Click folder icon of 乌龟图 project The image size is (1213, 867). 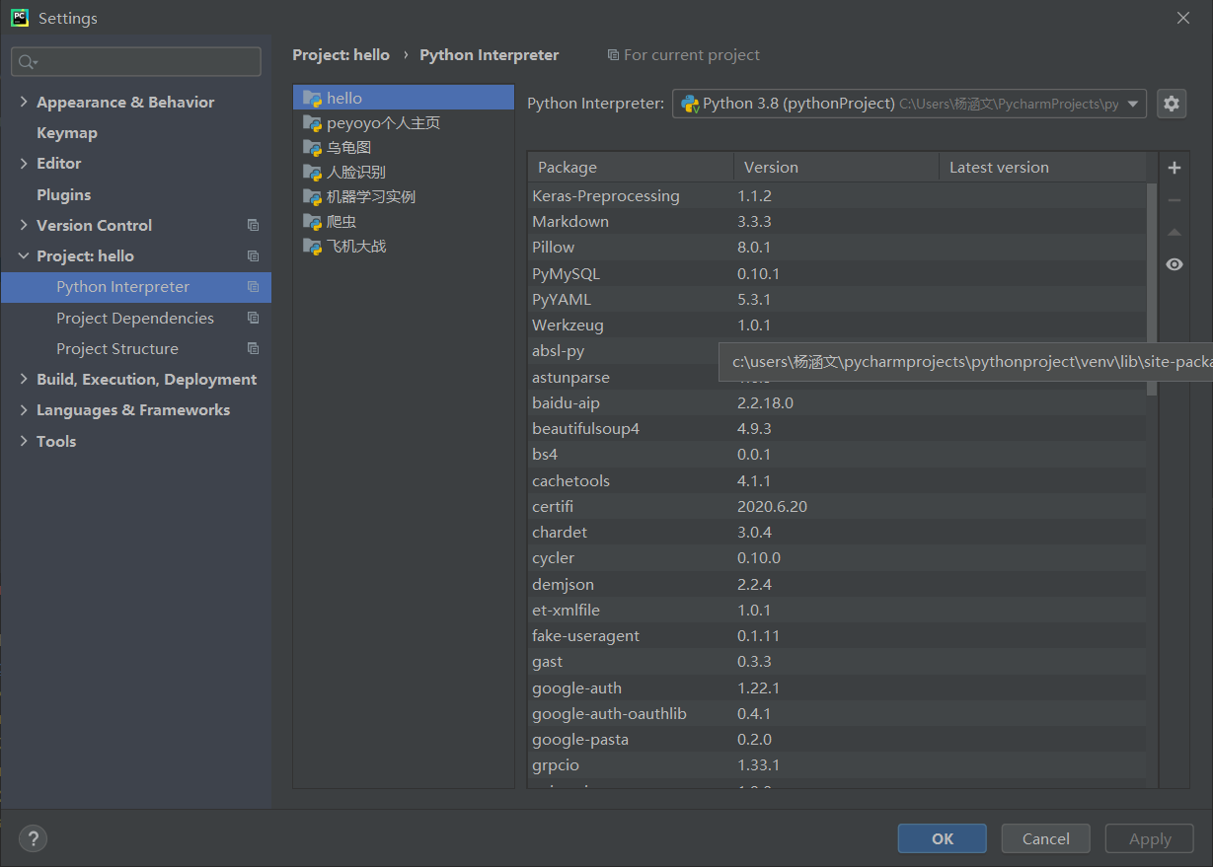point(312,147)
